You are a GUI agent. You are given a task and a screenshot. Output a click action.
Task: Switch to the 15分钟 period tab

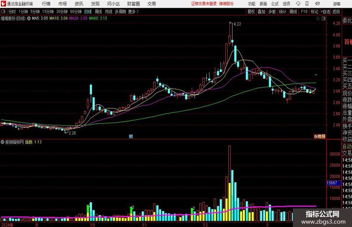coord(48,12)
